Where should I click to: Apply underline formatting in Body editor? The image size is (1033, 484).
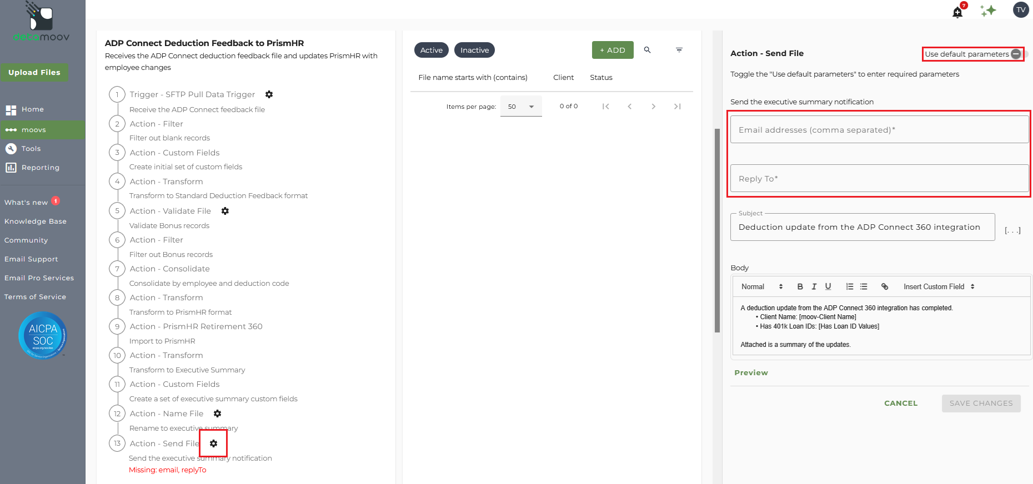coord(828,286)
